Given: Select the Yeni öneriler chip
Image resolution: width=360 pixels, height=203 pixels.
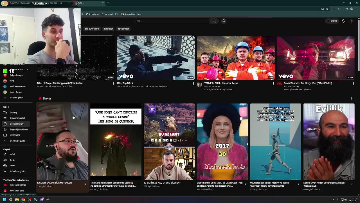Looking at the screenshot, I should [x=123, y=29].
